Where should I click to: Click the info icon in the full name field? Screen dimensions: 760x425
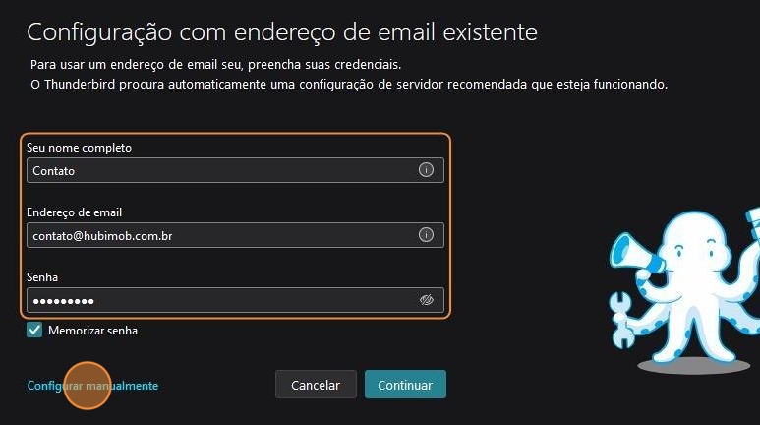[426, 170]
